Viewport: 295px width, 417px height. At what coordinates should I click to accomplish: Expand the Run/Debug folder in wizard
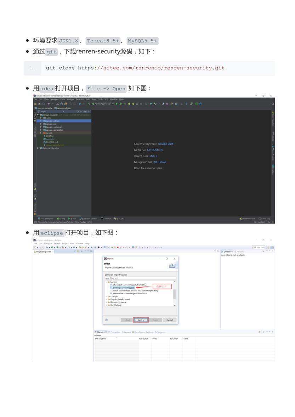[106, 305]
